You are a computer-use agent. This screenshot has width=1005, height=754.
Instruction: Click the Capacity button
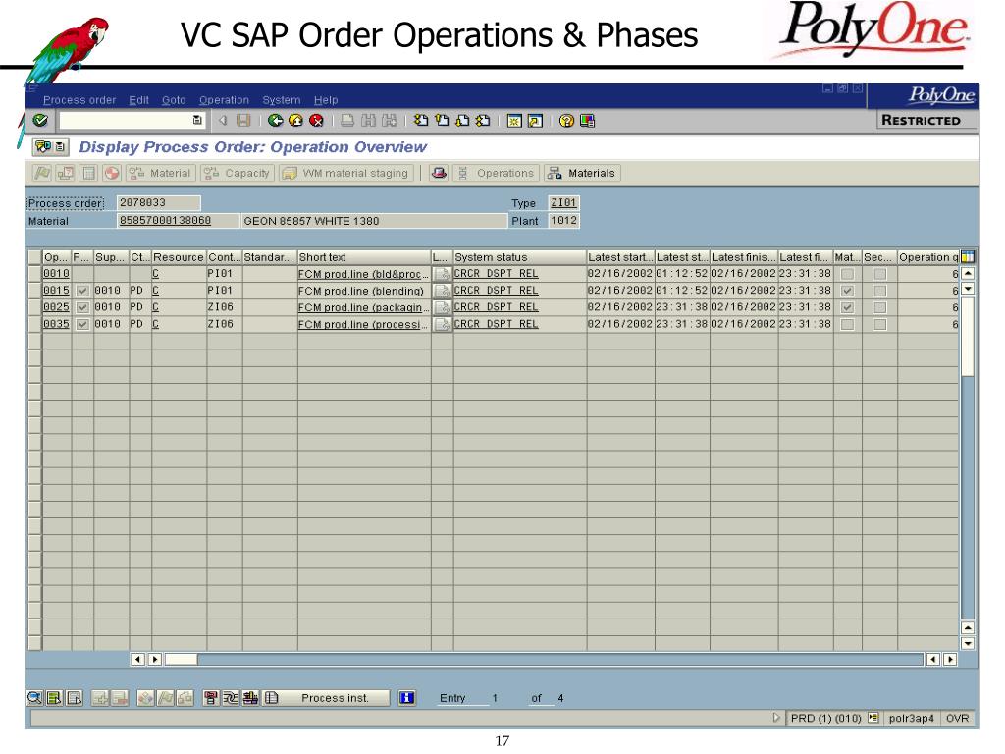(238, 173)
